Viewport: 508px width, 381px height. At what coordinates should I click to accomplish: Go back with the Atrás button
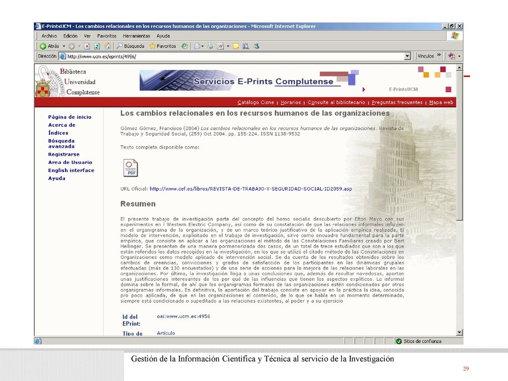(49, 46)
